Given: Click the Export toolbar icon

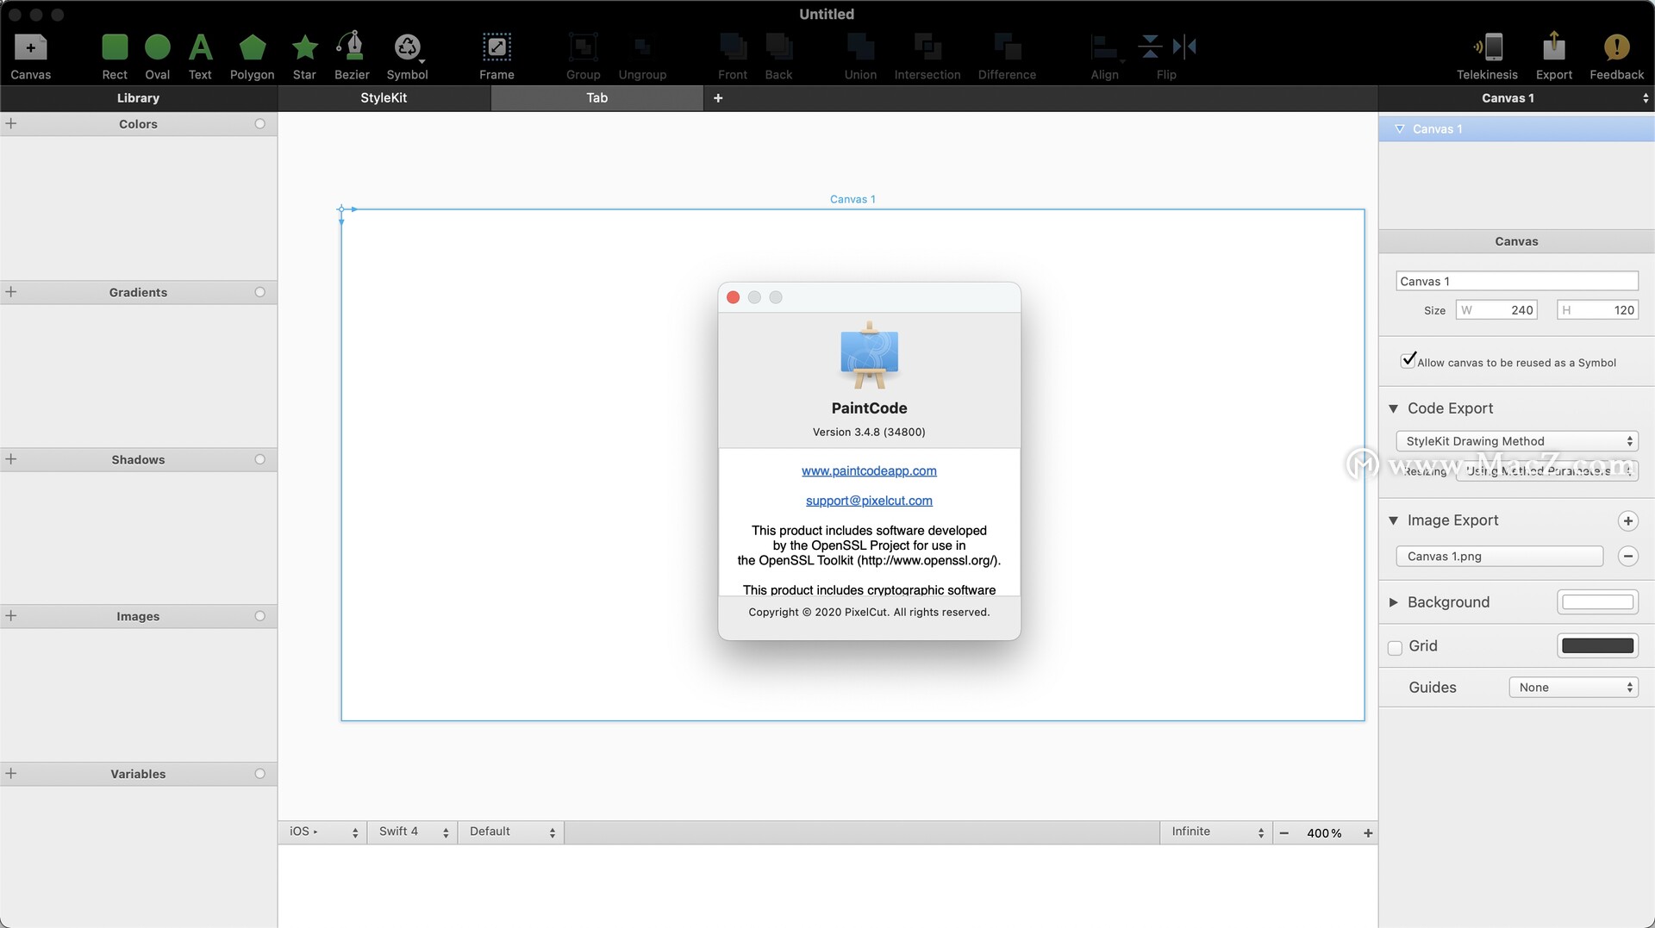Looking at the screenshot, I should 1553,56.
